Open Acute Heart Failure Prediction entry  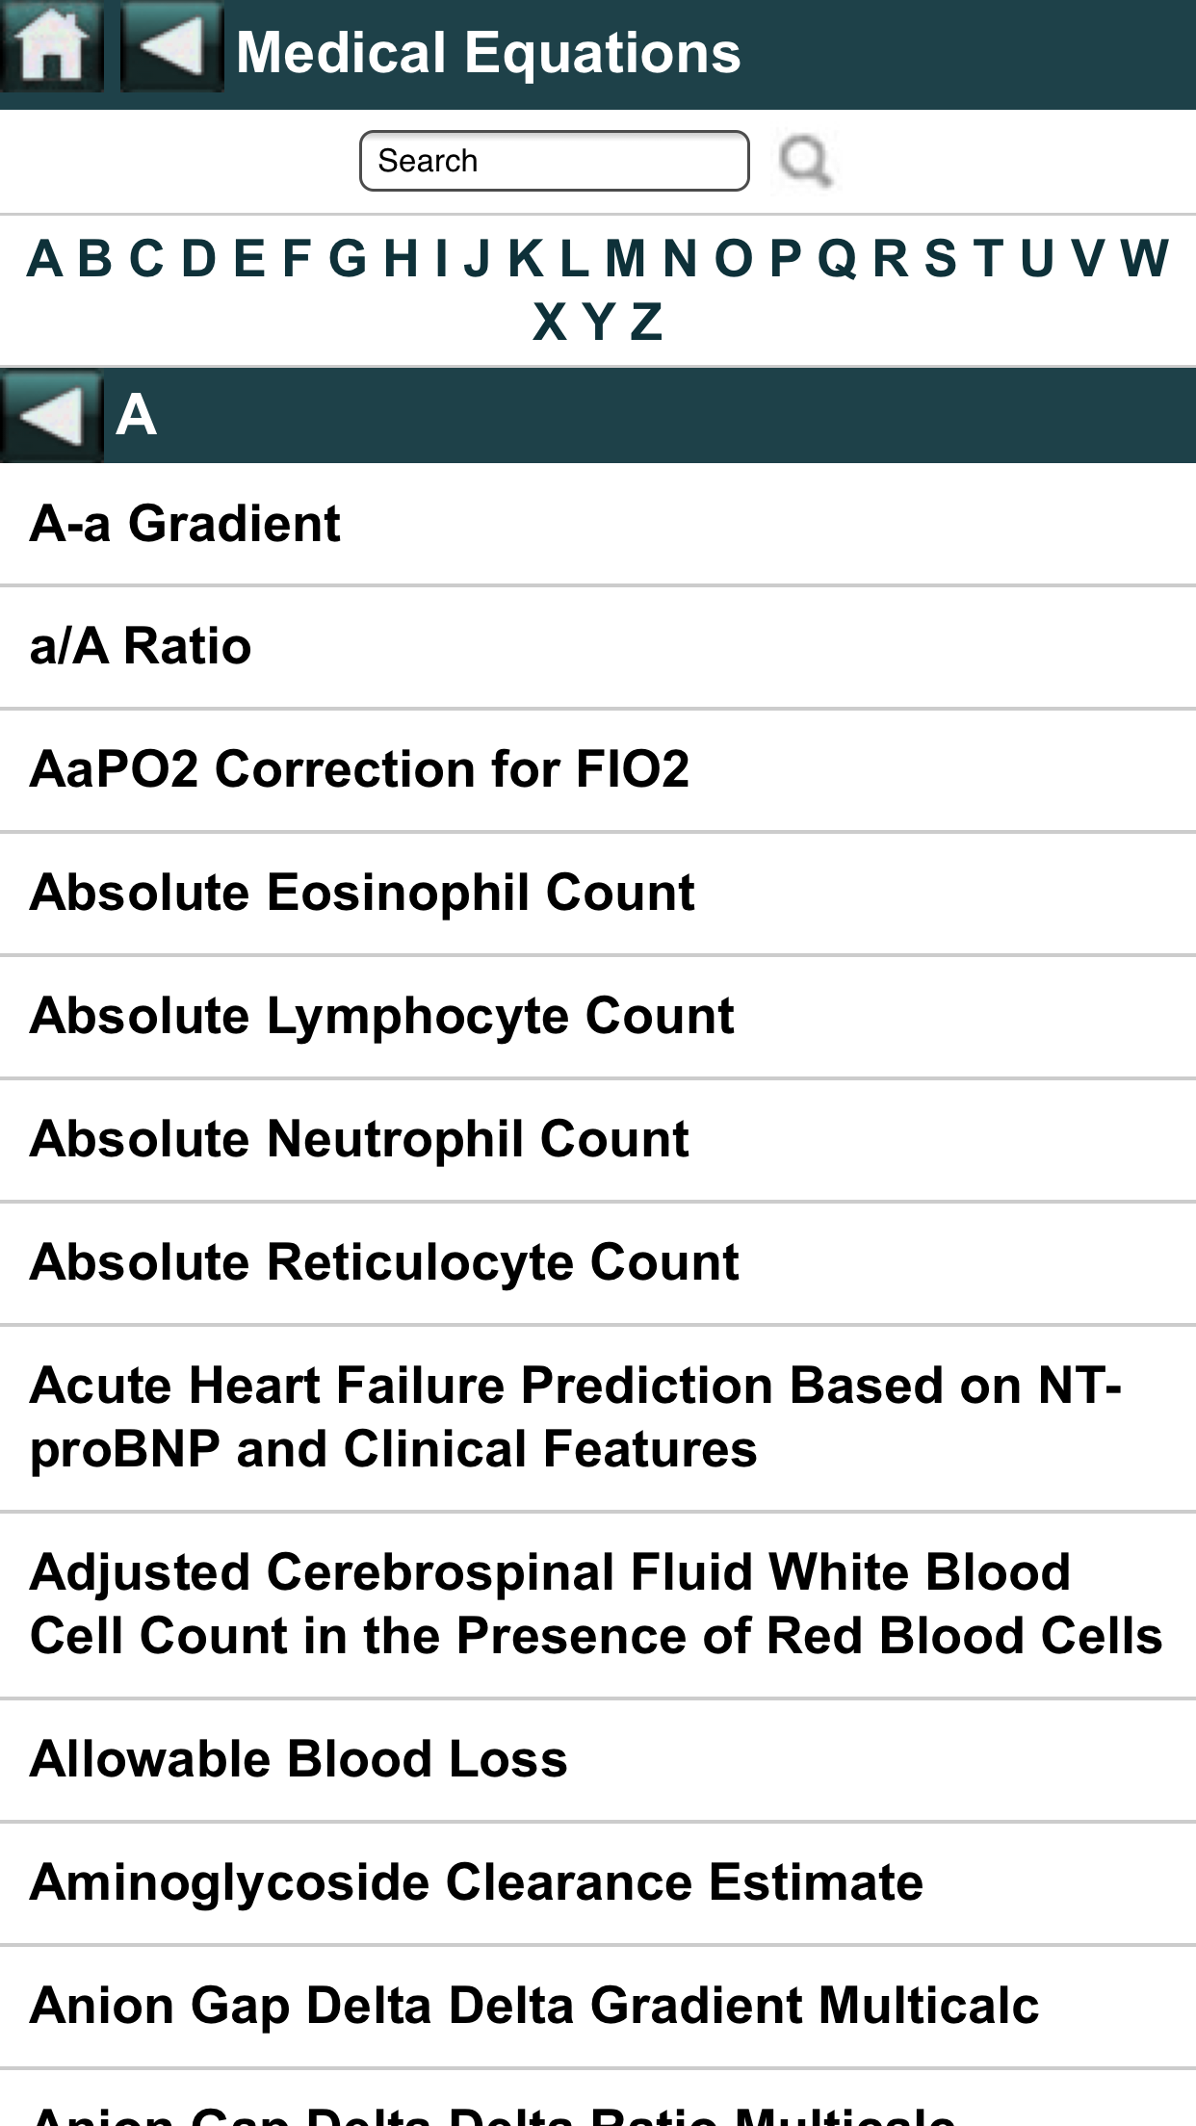(575, 1417)
